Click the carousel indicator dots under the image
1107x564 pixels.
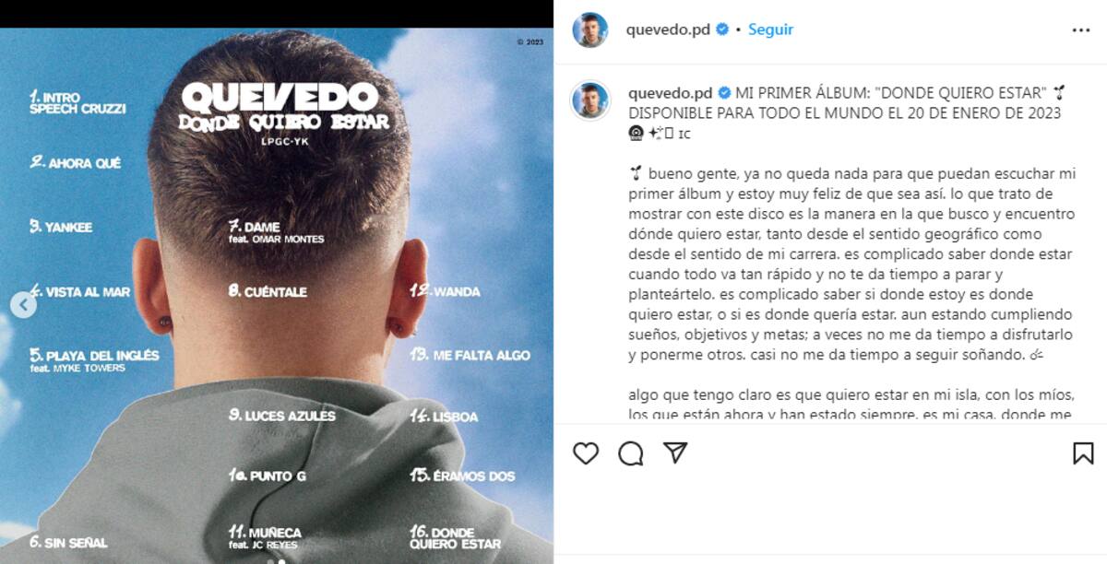click(276, 560)
